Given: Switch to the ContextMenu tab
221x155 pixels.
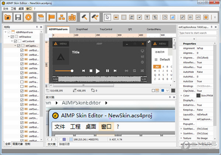Looking at the screenshot, I should click(154, 29).
